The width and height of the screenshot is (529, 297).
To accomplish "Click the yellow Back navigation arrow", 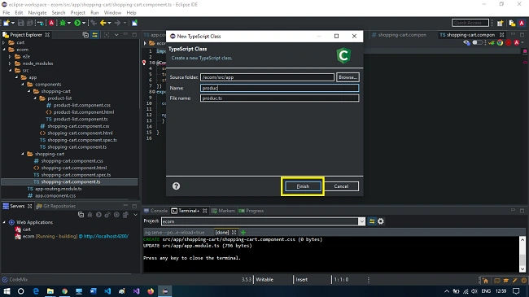I will [x=103, y=23].
